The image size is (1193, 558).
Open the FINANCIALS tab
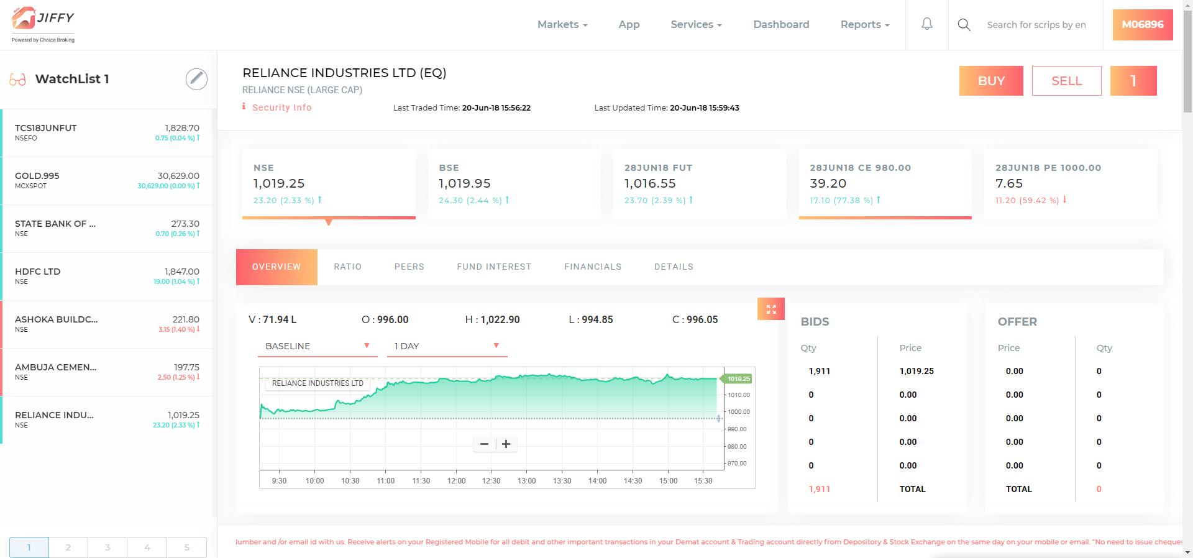593,267
